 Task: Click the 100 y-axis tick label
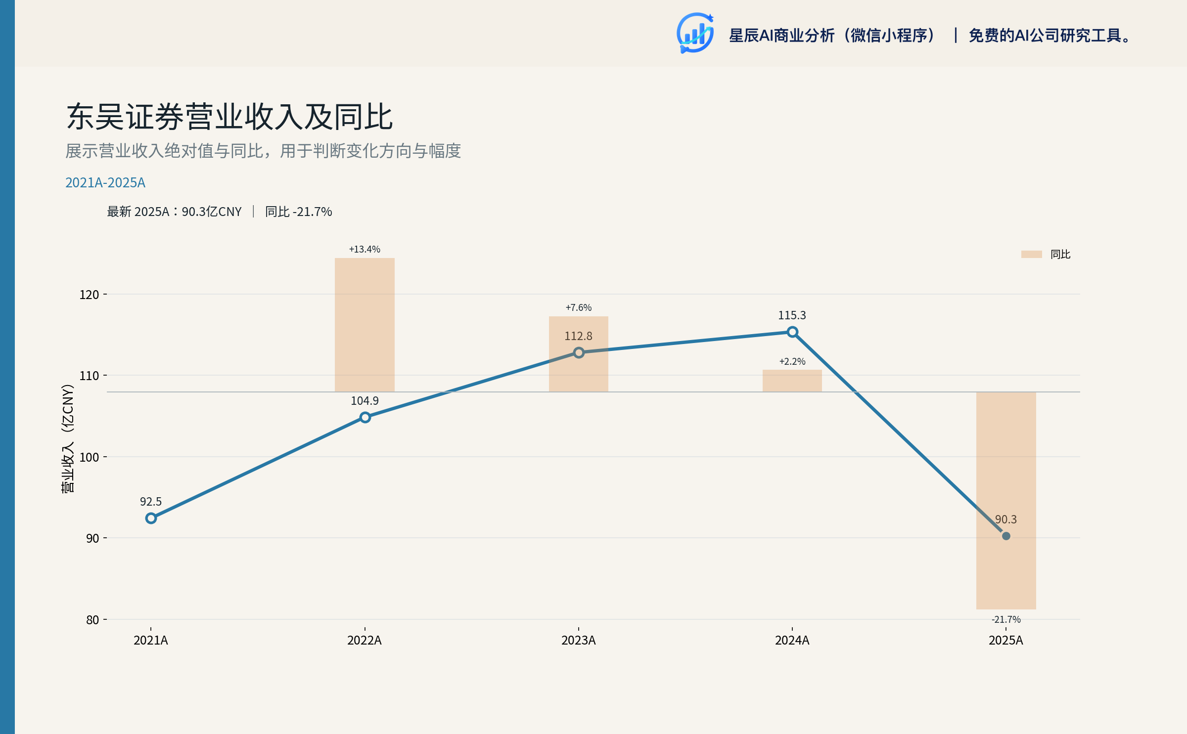(90, 457)
